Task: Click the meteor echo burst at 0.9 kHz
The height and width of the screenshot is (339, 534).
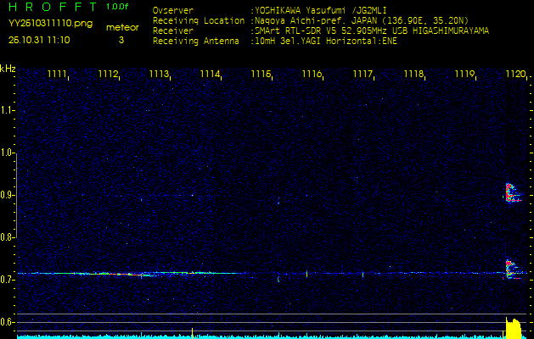Action: [512, 193]
